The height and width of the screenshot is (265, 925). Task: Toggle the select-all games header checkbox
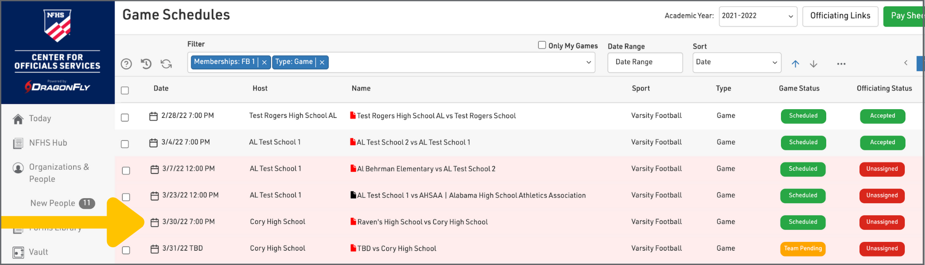pos(125,90)
